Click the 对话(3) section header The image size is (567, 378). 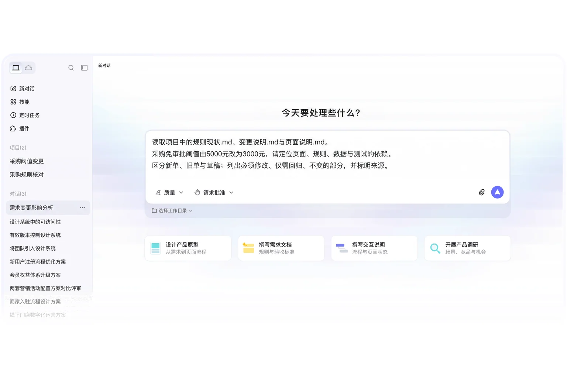click(x=18, y=194)
